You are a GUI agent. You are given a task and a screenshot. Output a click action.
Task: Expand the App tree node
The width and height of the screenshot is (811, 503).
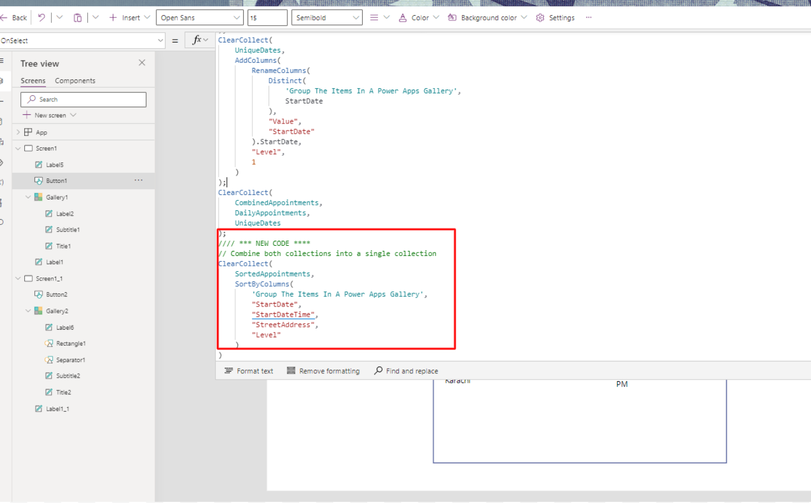click(18, 132)
